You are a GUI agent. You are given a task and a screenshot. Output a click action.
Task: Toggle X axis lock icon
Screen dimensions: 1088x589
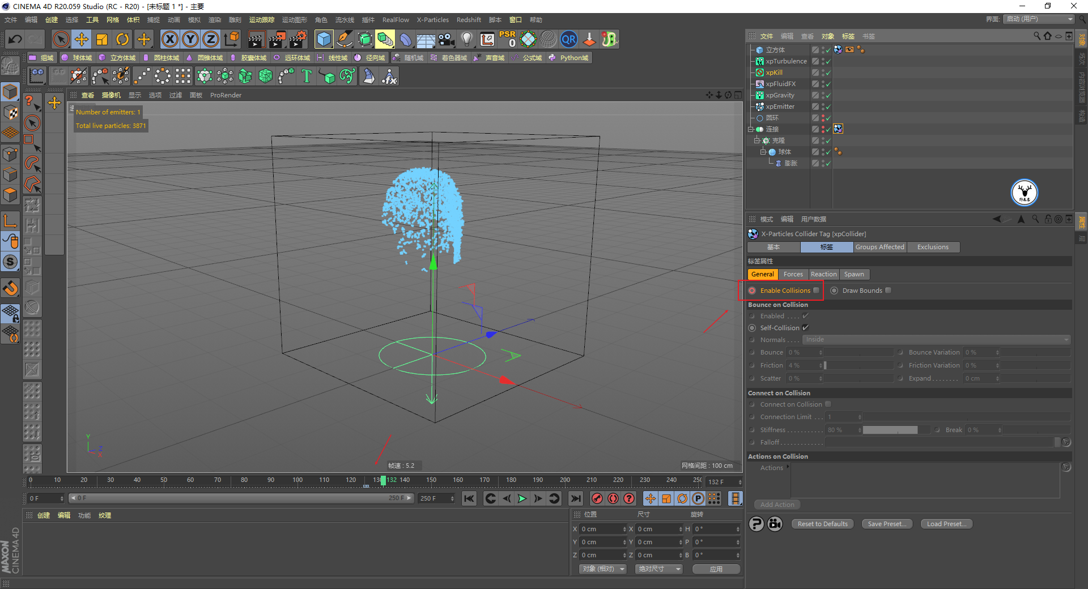[x=169, y=39]
